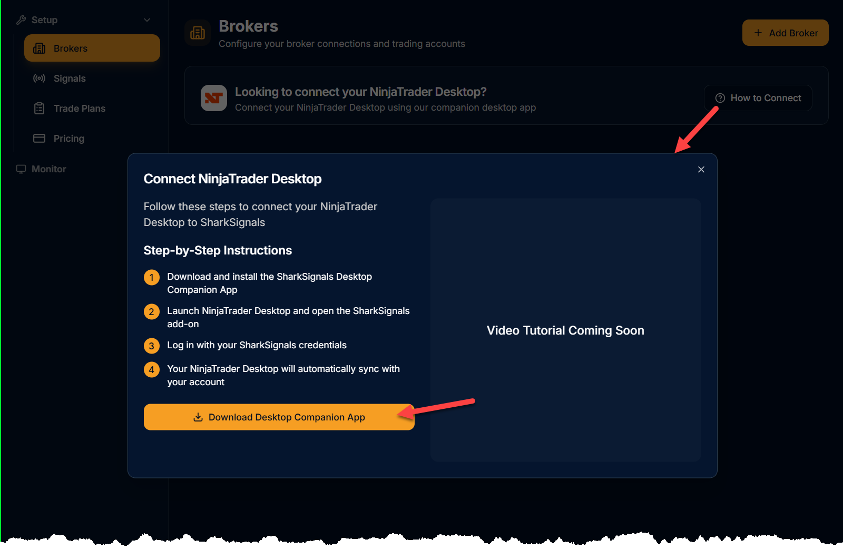
Task: Close the Connect NinjaTrader Desktop dialog
Action: click(x=701, y=170)
